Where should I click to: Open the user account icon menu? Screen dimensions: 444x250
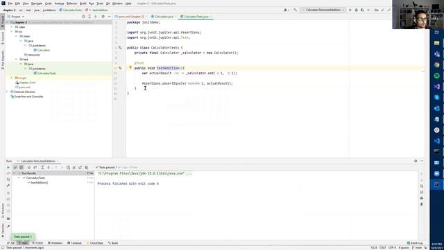pyautogui.click(x=286, y=10)
